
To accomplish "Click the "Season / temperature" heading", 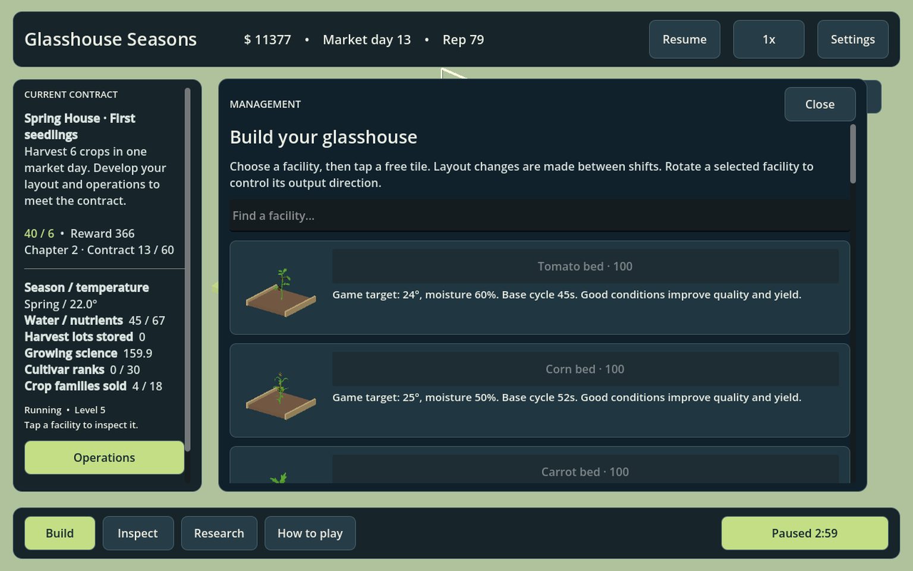I will coord(87,288).
